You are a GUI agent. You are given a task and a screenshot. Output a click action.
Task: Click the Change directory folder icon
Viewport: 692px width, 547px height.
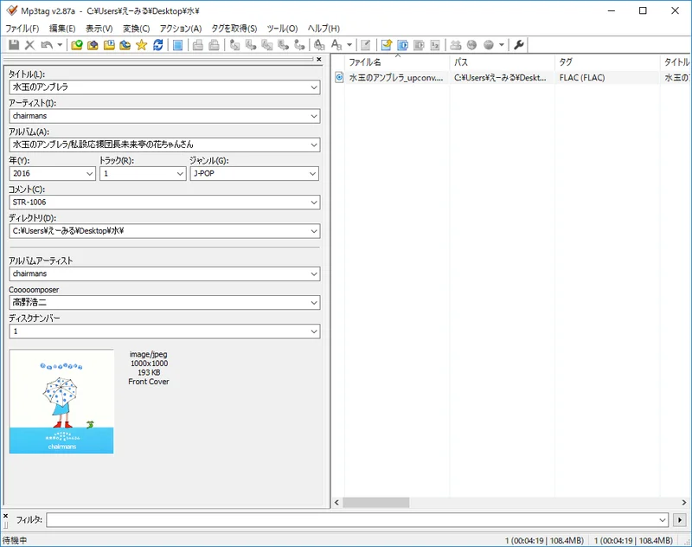point(77,45)
